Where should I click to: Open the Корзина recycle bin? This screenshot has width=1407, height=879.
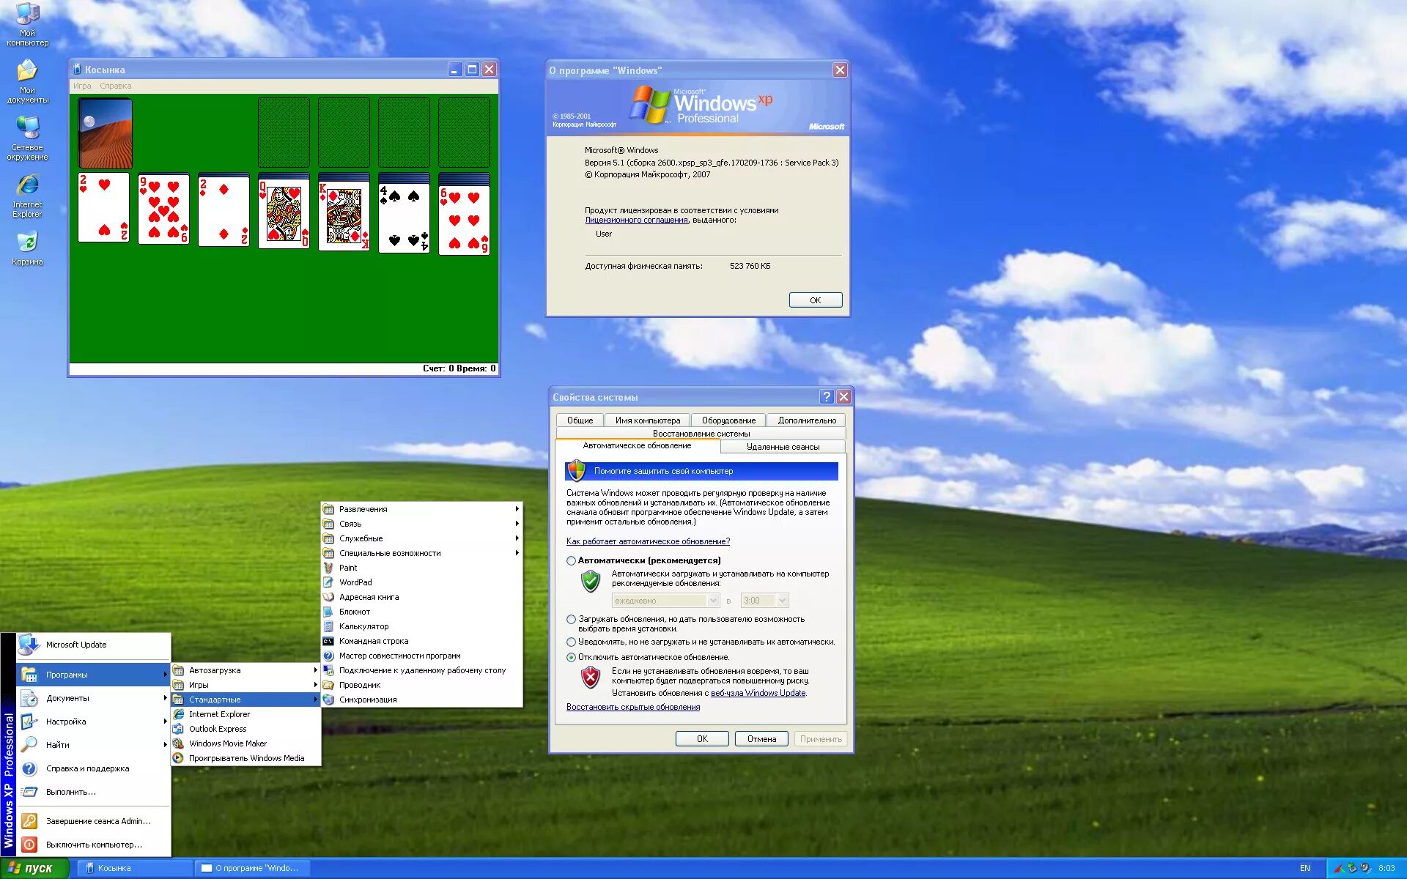point(28,242)
